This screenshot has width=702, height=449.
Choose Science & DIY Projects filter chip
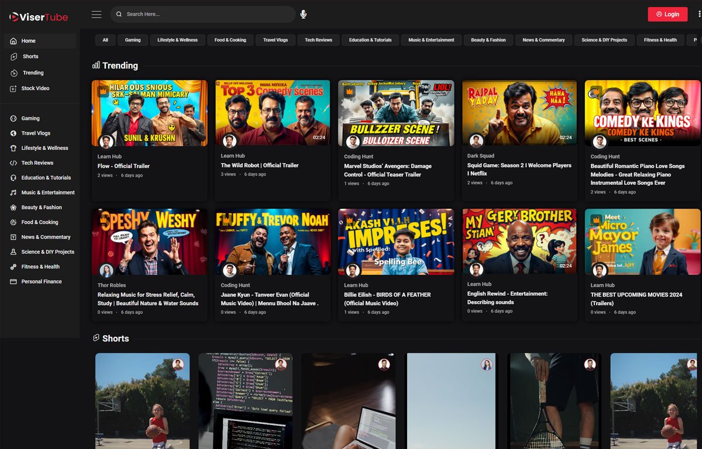pos(604,40)
